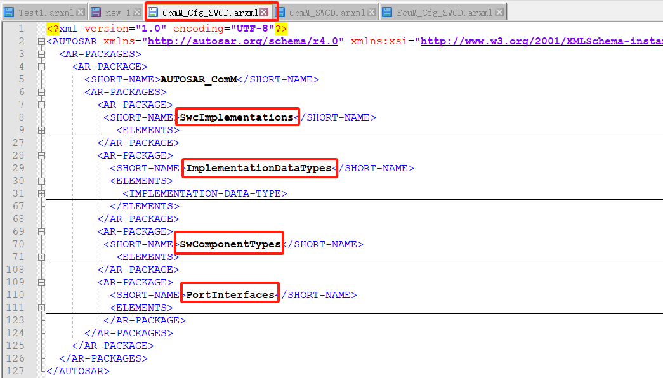Click the AUTOSAR_ComM short name text
Screen dimensions: 663x378
tap(199, 79)
